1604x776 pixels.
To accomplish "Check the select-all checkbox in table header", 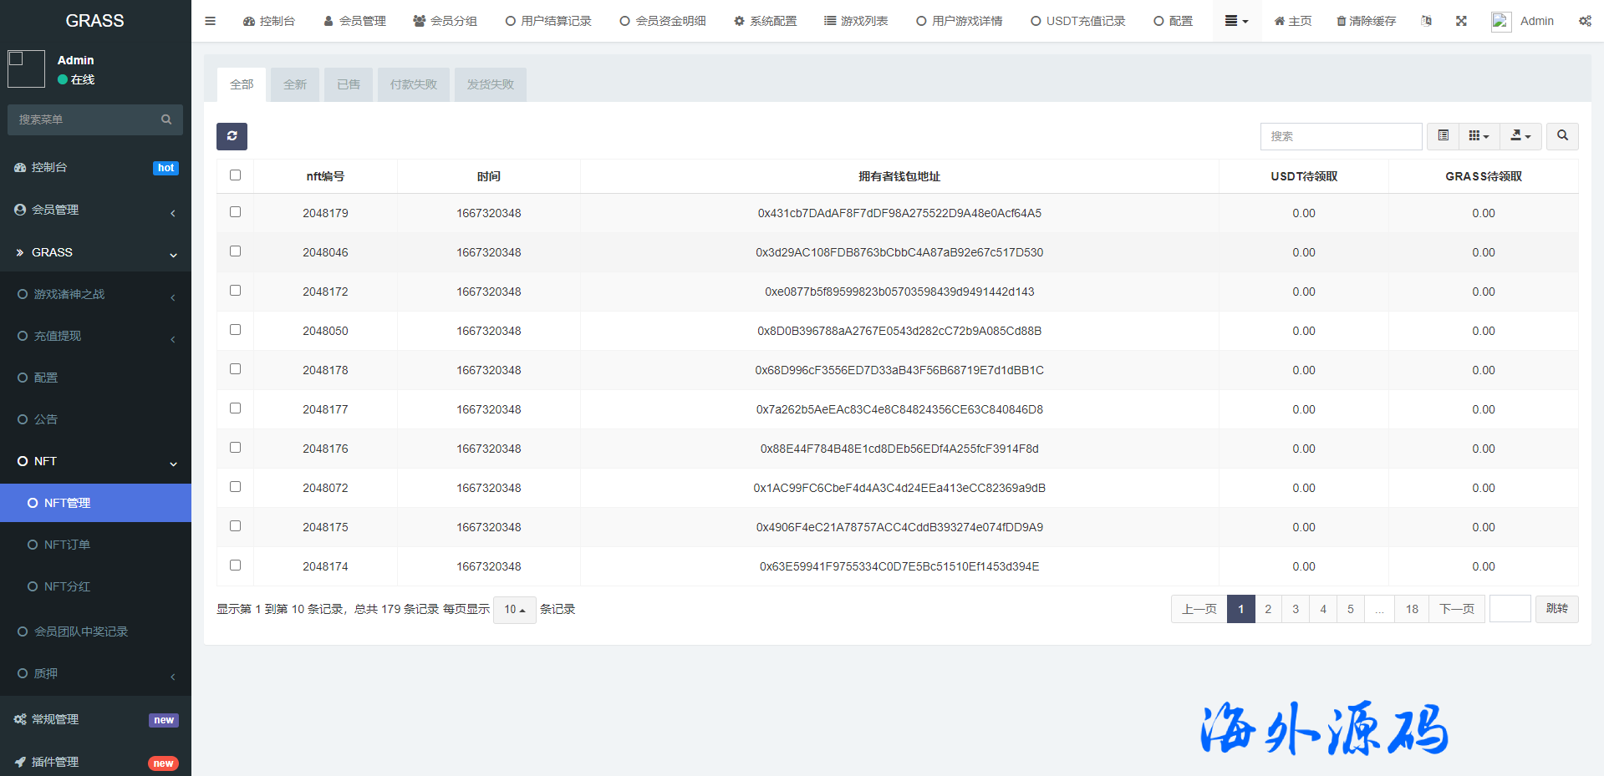I will tap(235, 175).
